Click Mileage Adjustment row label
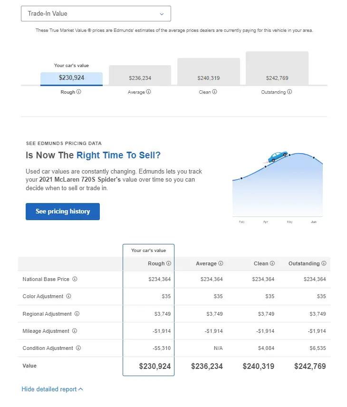Viewport: 347px width, 407px height. pyautogui.click(x=46, y=331)
